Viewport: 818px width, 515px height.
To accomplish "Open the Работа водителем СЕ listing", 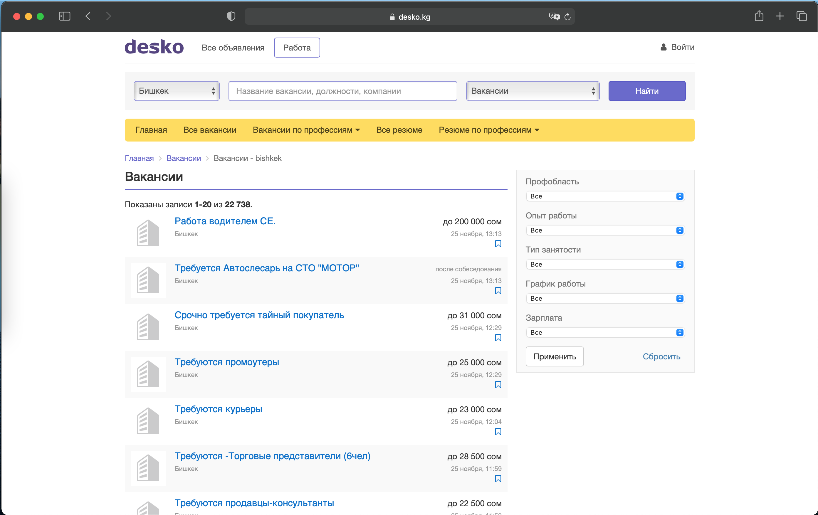I will point(225,221).
